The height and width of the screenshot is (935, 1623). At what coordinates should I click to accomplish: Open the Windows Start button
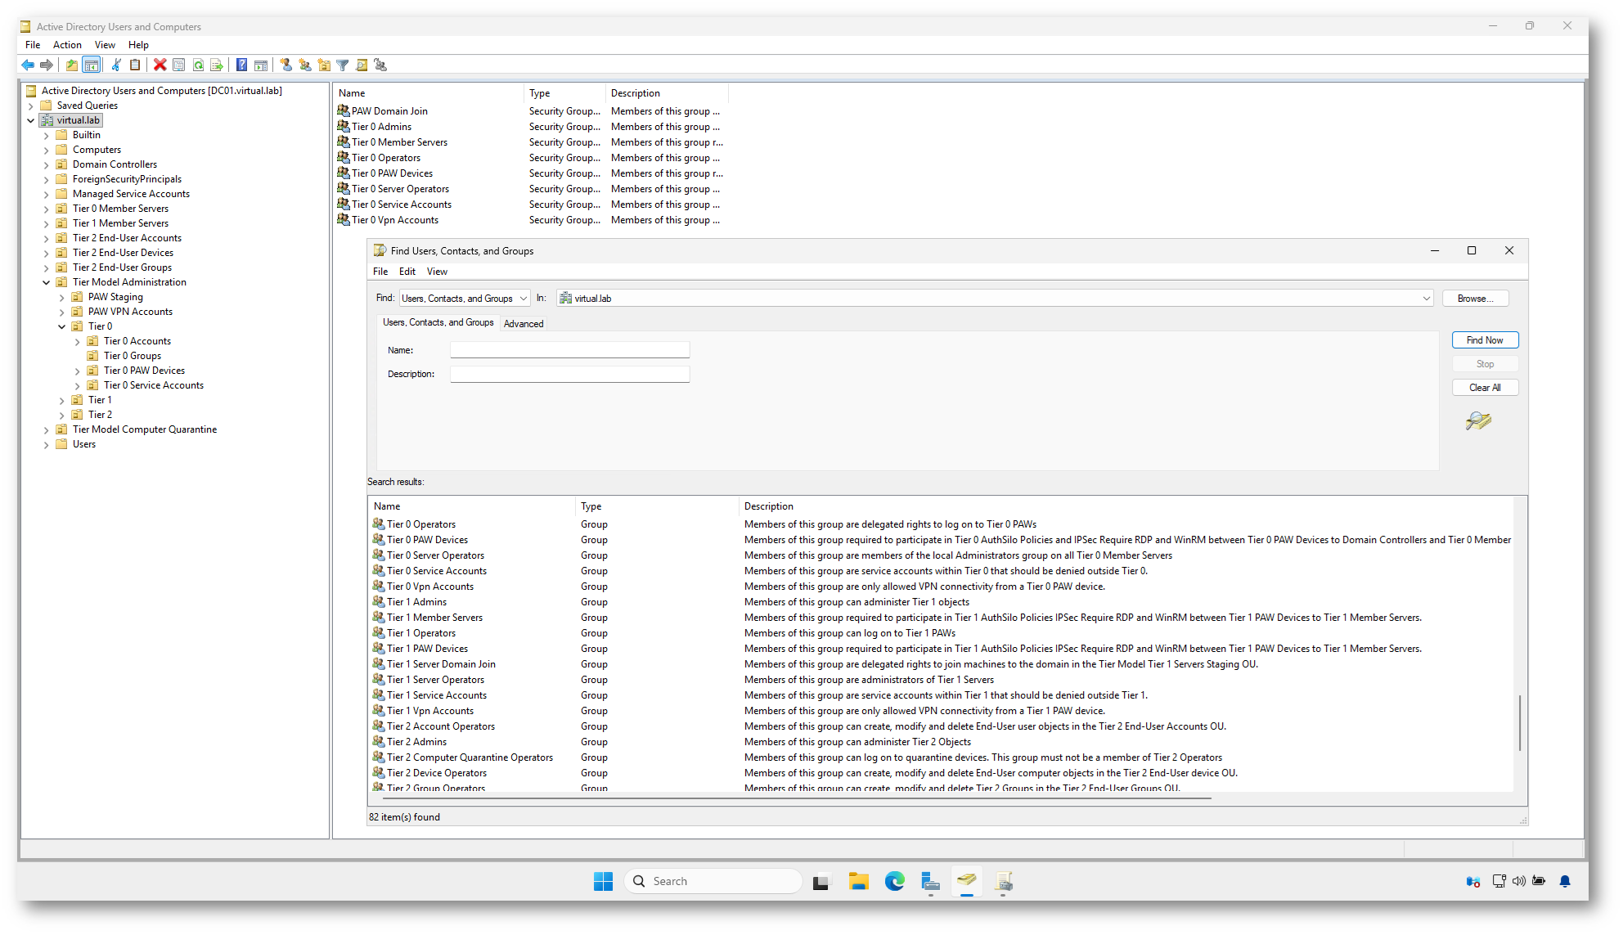(x=603, y=881)
